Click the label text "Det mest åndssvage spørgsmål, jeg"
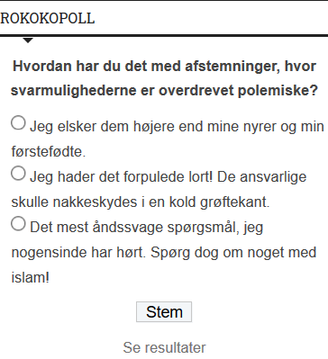Viewport: 328px width, 359px height. [x=147, y=227]
